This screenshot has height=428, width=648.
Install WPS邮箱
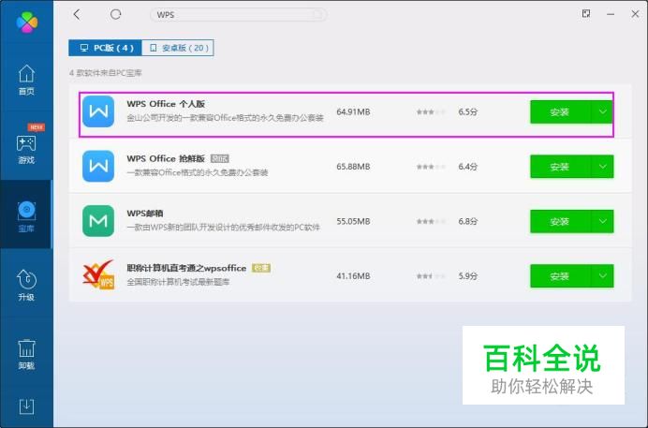pos(560,221)
